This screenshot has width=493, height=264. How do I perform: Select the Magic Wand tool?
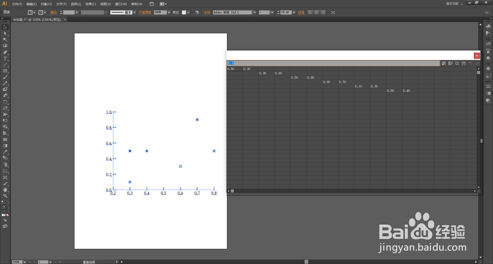pyautogui.click(x=5, y=39)
